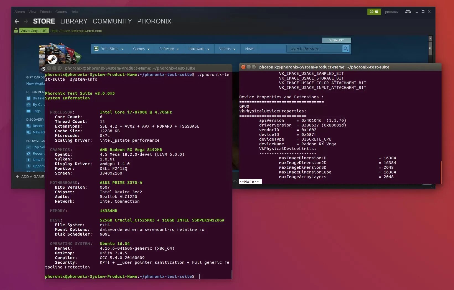Click the Valve Corp. [US] certificate badge
The image size is (454, 290).
tap(34, 31)
